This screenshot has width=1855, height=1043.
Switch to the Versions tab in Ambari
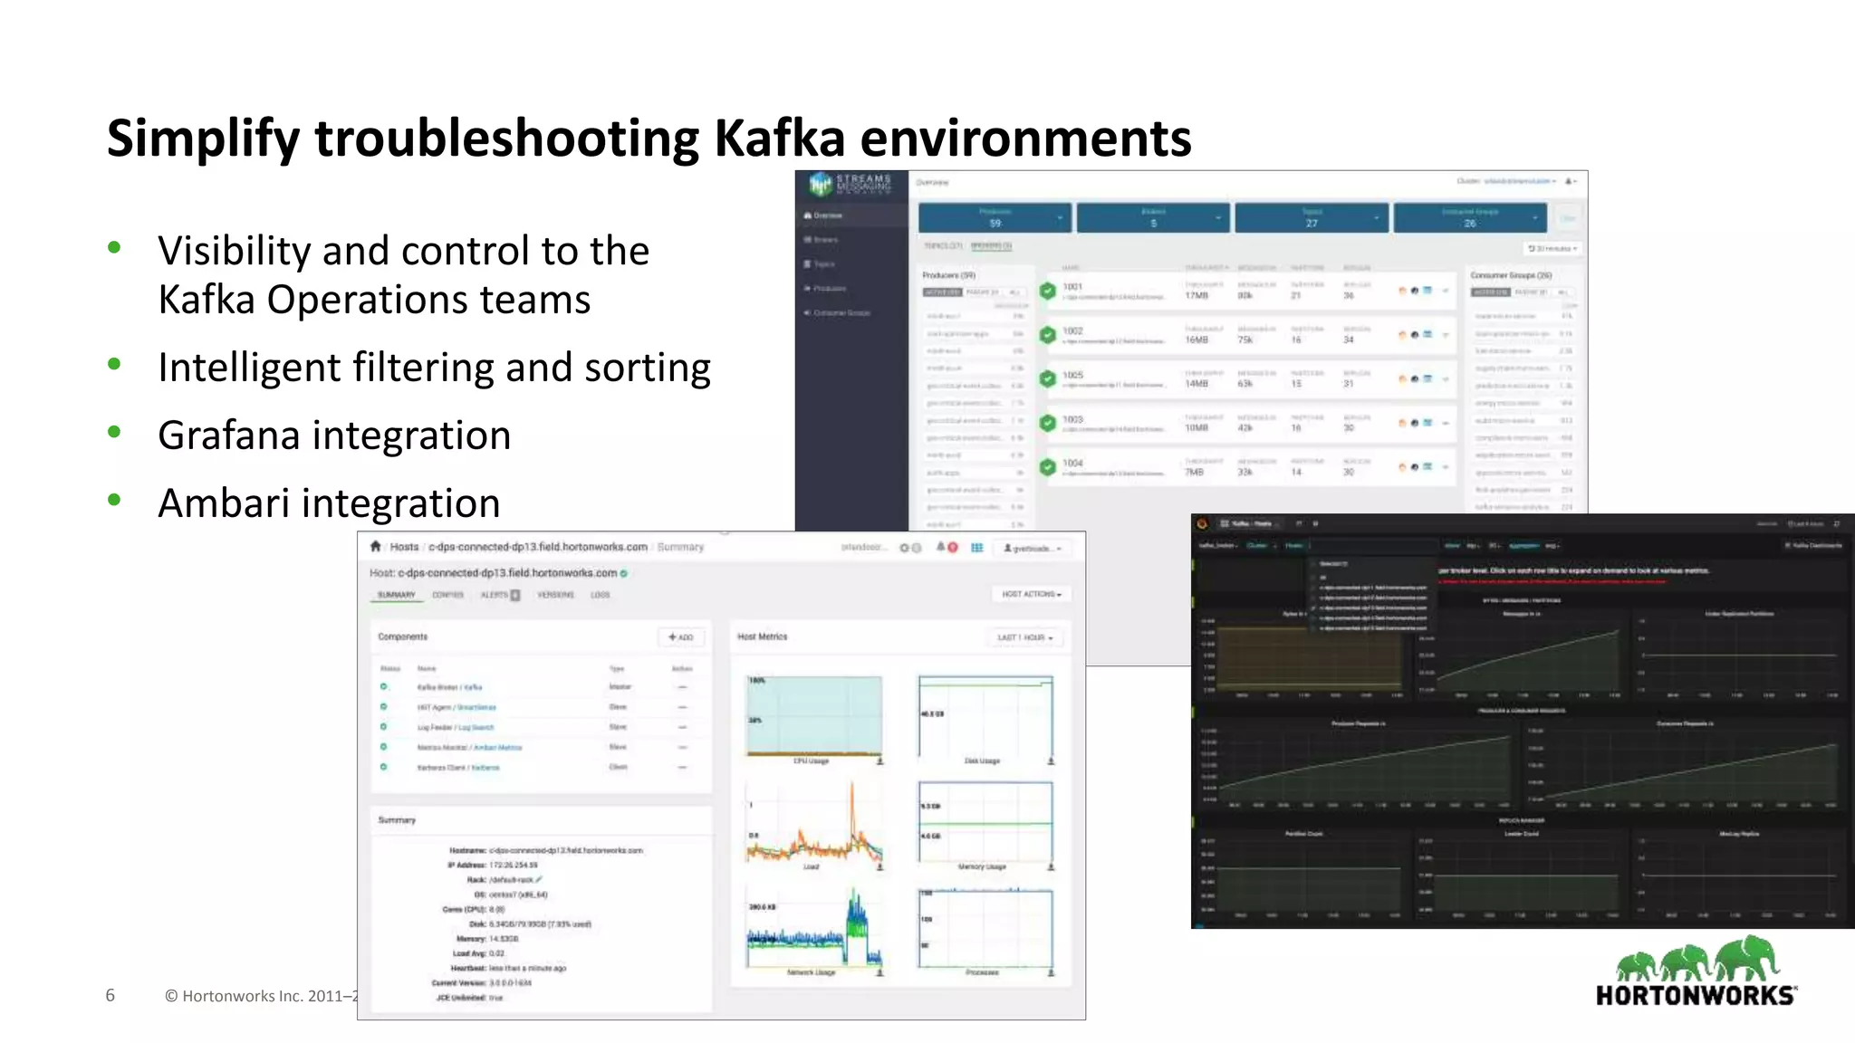[x=555, y=595]
